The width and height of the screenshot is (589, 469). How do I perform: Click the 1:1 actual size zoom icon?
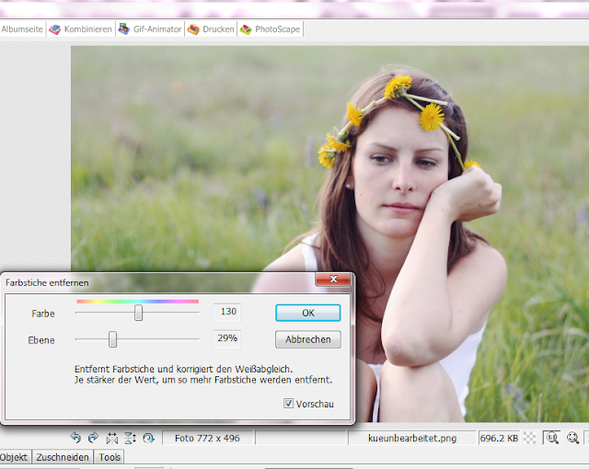tap(550, 439)
